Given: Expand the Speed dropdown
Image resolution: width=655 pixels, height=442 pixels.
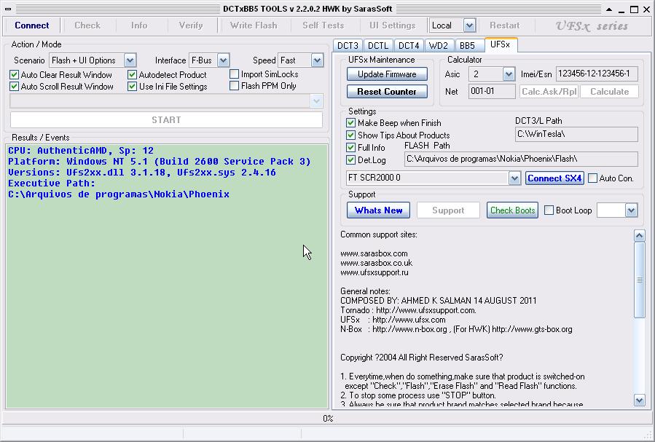Looking at the screenshot, I should coord(317,60).
